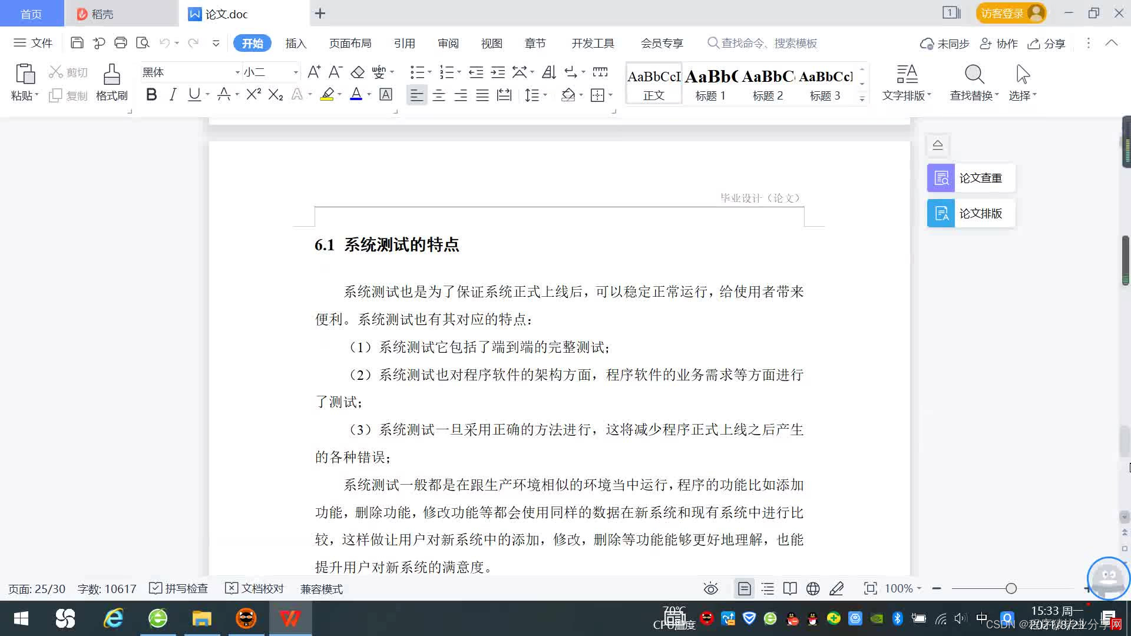Click the zoom slider handle
Viewport: 1131px width, 636px height.
[x=1011, y=588]
